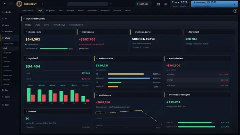Image resolution: width=240 pixels, height=135 pixels.
Task: Open the ภาพรวมการเงิน top tab
Action: [28, 11]
